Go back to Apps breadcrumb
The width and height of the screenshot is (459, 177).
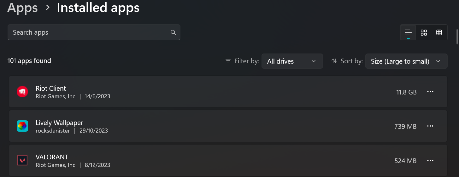click(x=22, y=8)
